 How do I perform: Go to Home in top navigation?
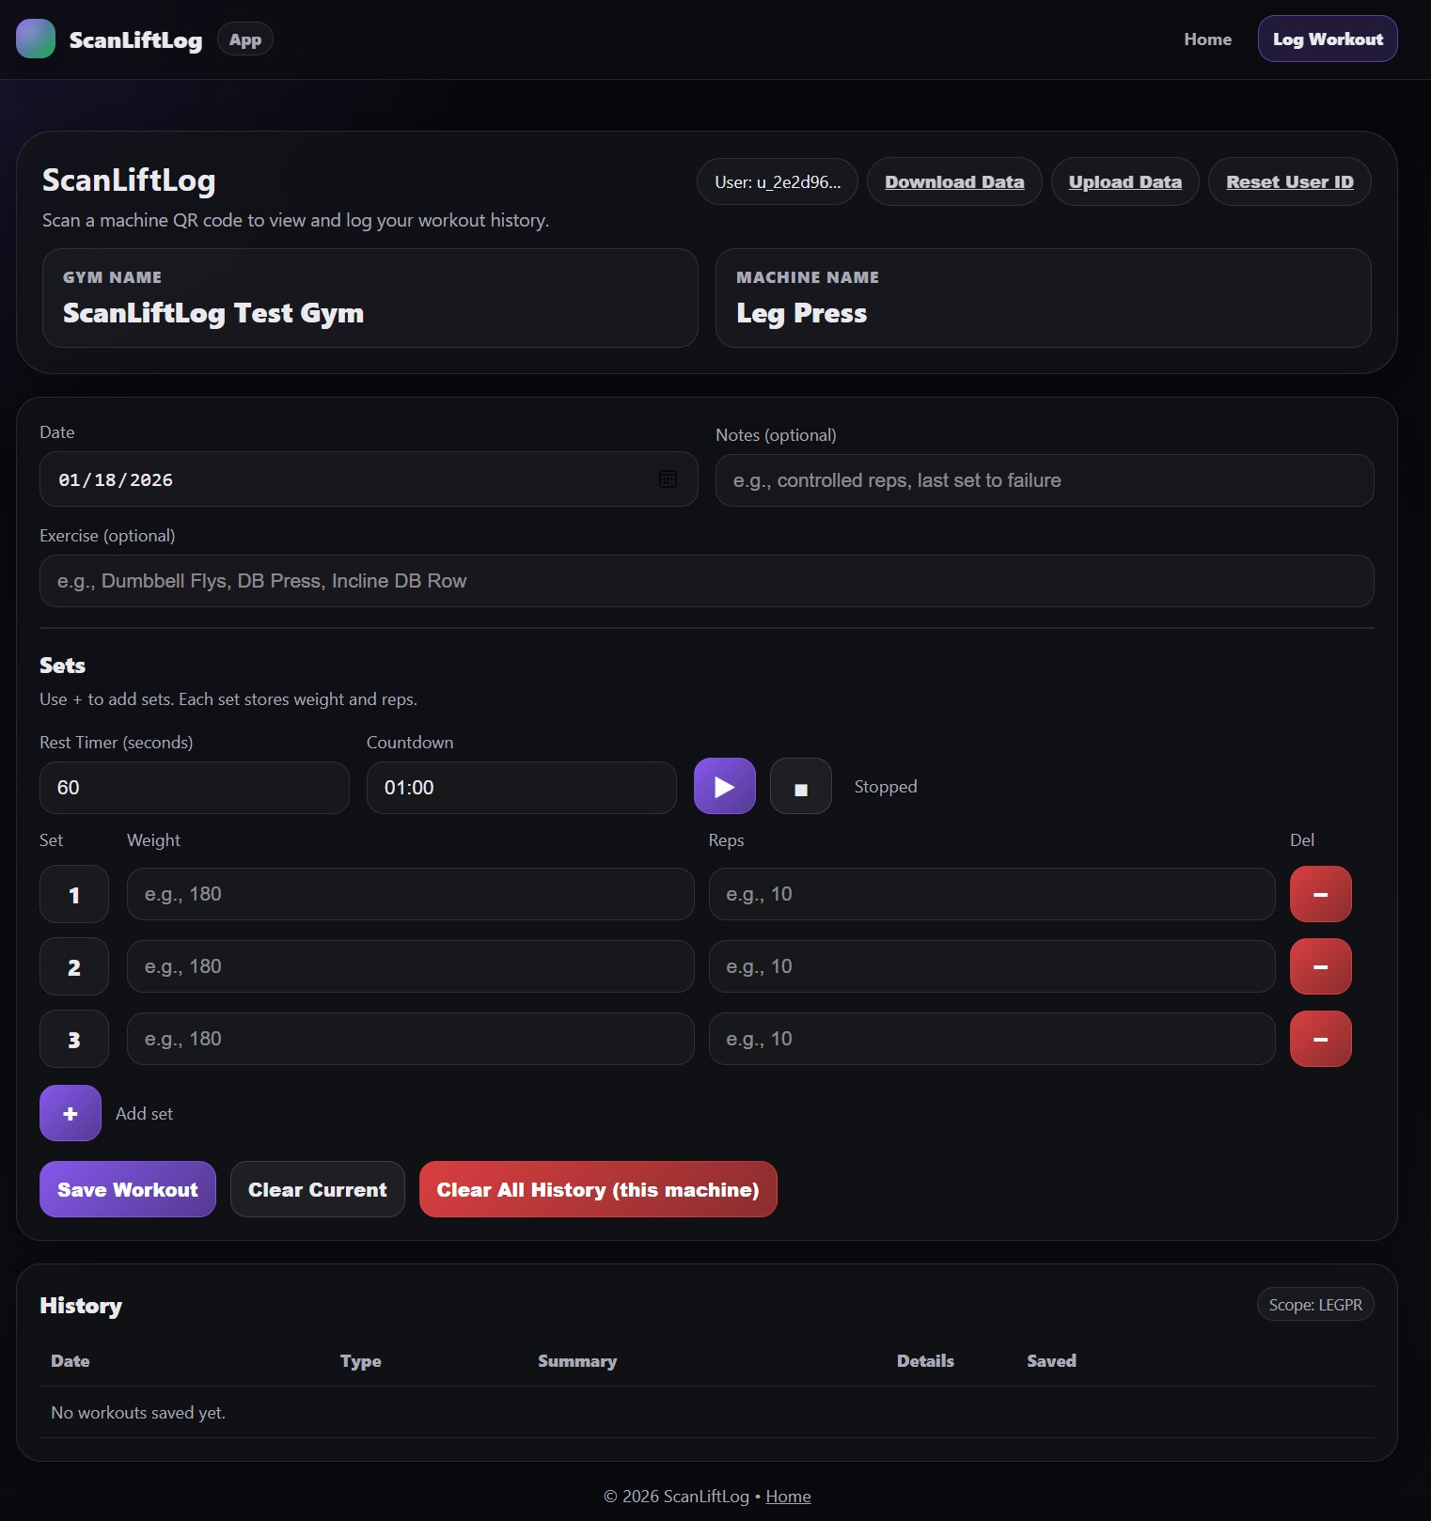[1207, 39]
